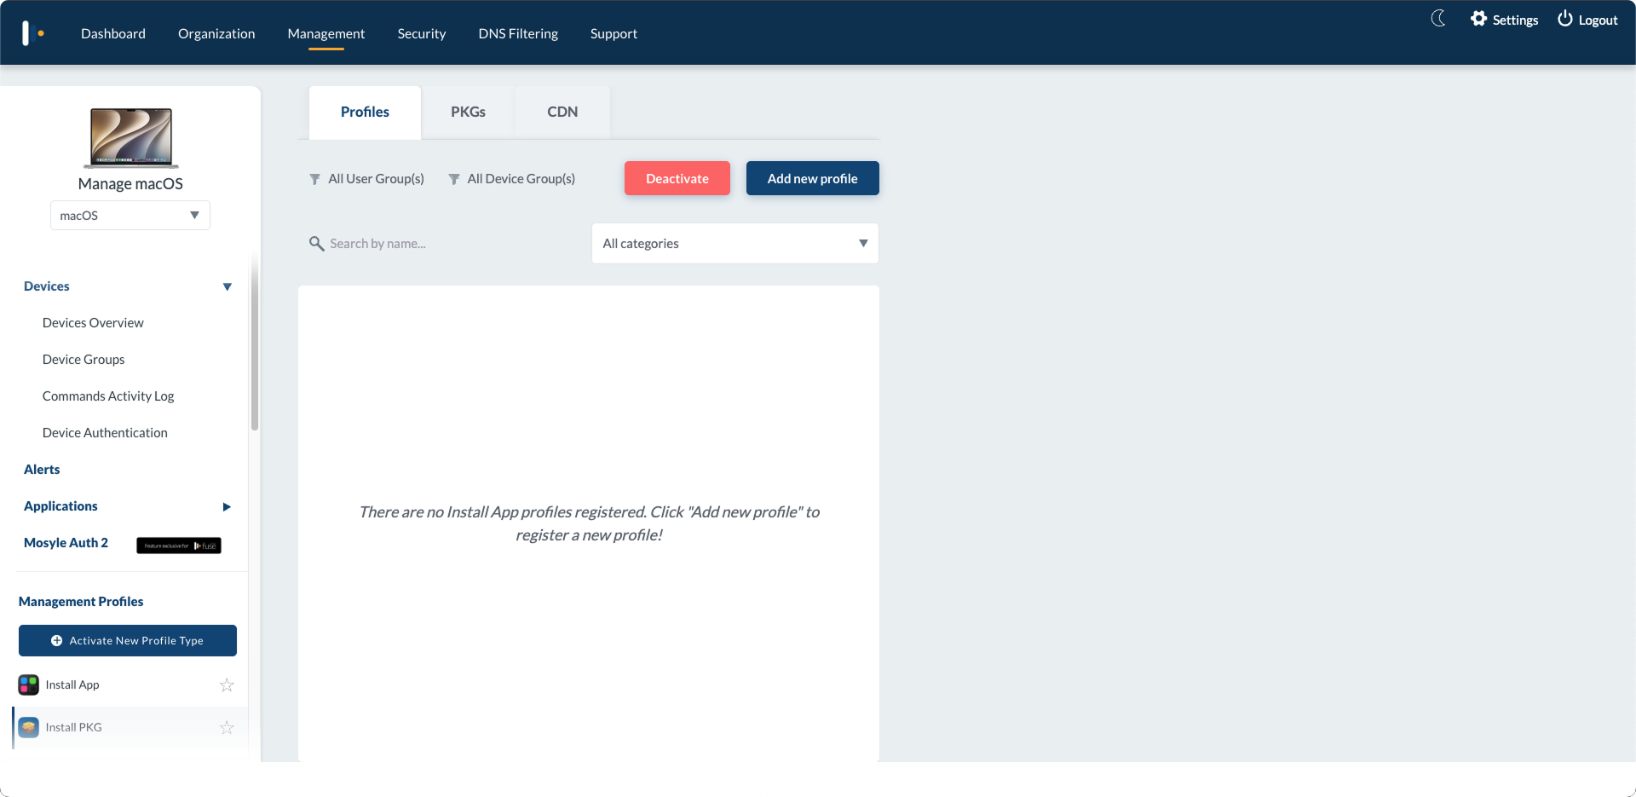Click Add new profile button
The image size is (1636, 797).
point(813,178)
